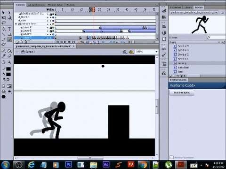The image size is (226, 169).
Task: Click the timeline Play button
Action: (65, 42)
